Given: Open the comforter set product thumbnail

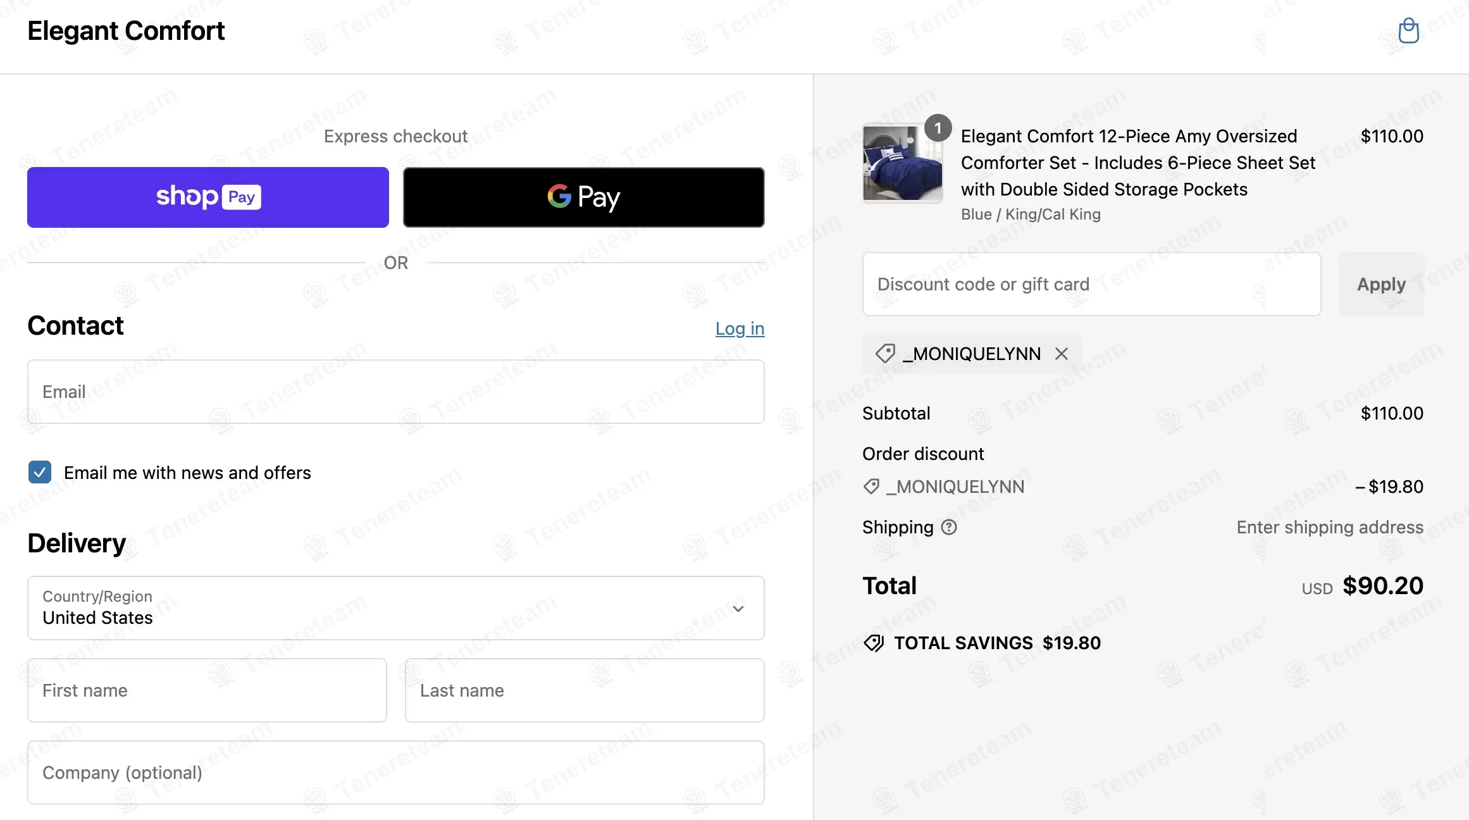Looking at the screenshot, I should tap(902, 163).
